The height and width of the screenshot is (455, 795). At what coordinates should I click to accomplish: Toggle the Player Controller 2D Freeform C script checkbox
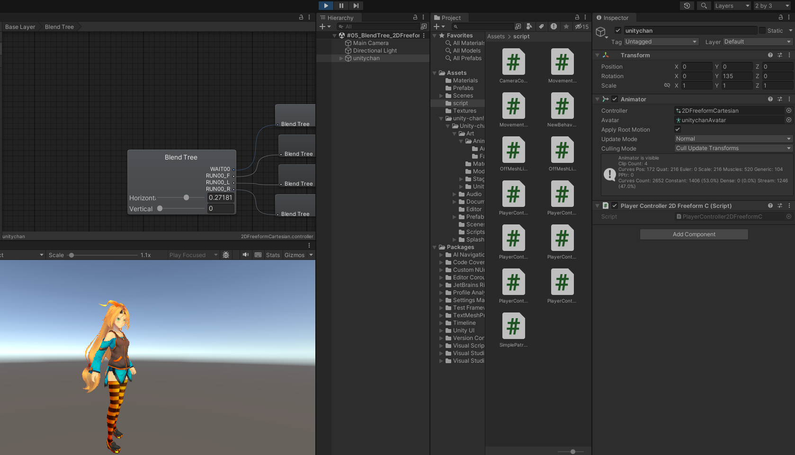[615, 206]
